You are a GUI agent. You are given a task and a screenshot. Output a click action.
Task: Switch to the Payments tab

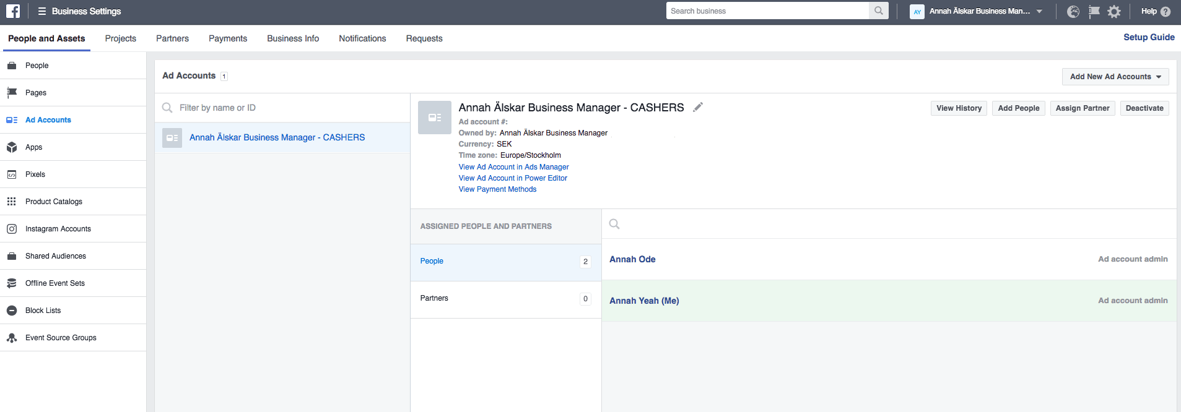point(227,38)
